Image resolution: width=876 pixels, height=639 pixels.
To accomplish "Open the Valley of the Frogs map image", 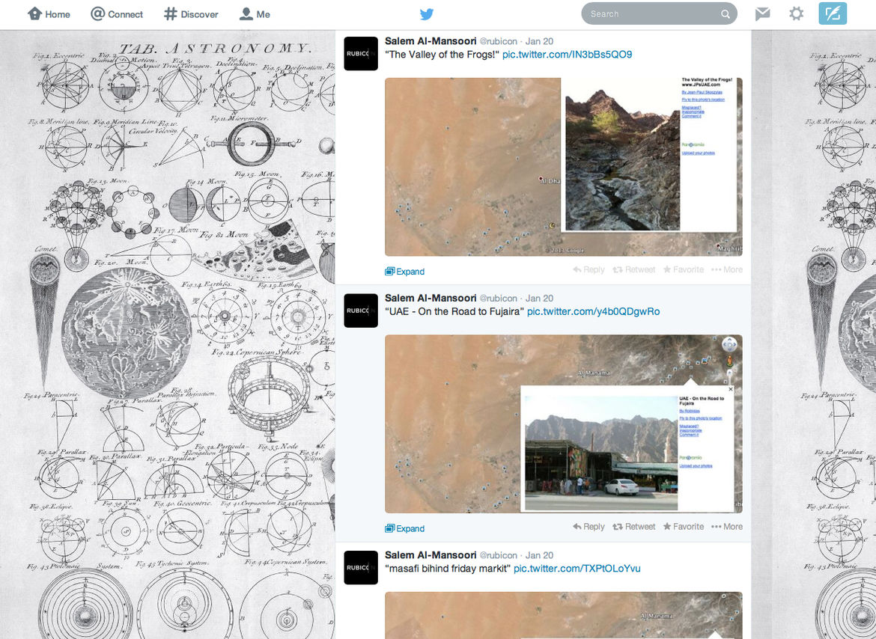I will pyautogui.click(x=564, y=167).
